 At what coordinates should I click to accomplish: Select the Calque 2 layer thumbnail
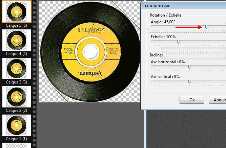pyautogui.click(x=17, y=97)
